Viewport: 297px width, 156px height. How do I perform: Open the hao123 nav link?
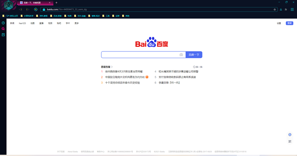click(22, 23)
